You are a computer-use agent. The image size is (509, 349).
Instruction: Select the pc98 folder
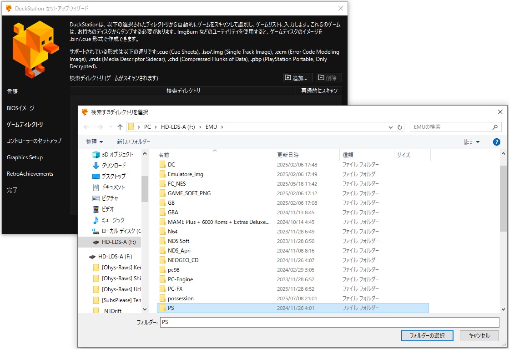click(293, 270)
